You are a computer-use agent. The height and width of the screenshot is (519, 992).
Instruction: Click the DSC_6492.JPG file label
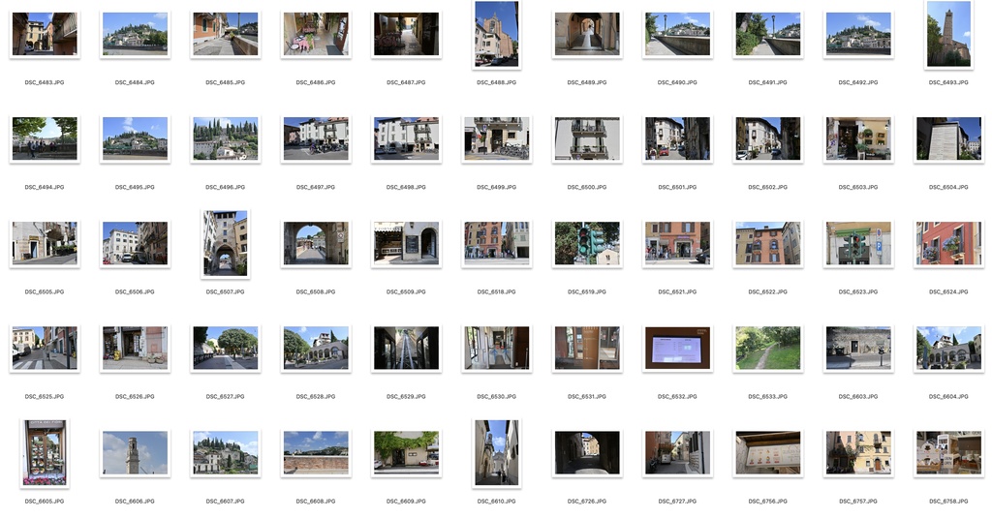(858, 82)
